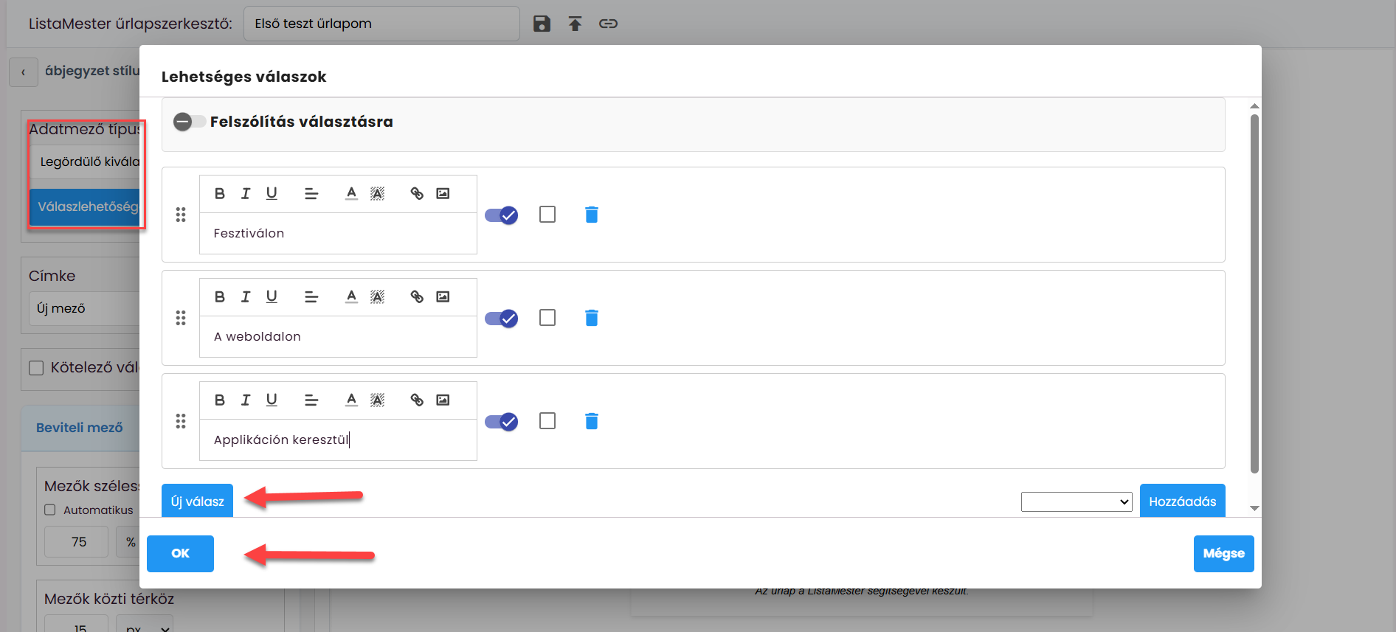Toggle italic in Fesztiválon answer editor
The height and width of the screenshot is (632, 1396).
[246, 193]
